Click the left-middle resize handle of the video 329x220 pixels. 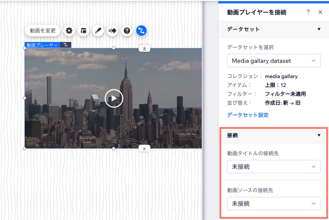click(25, 98)
